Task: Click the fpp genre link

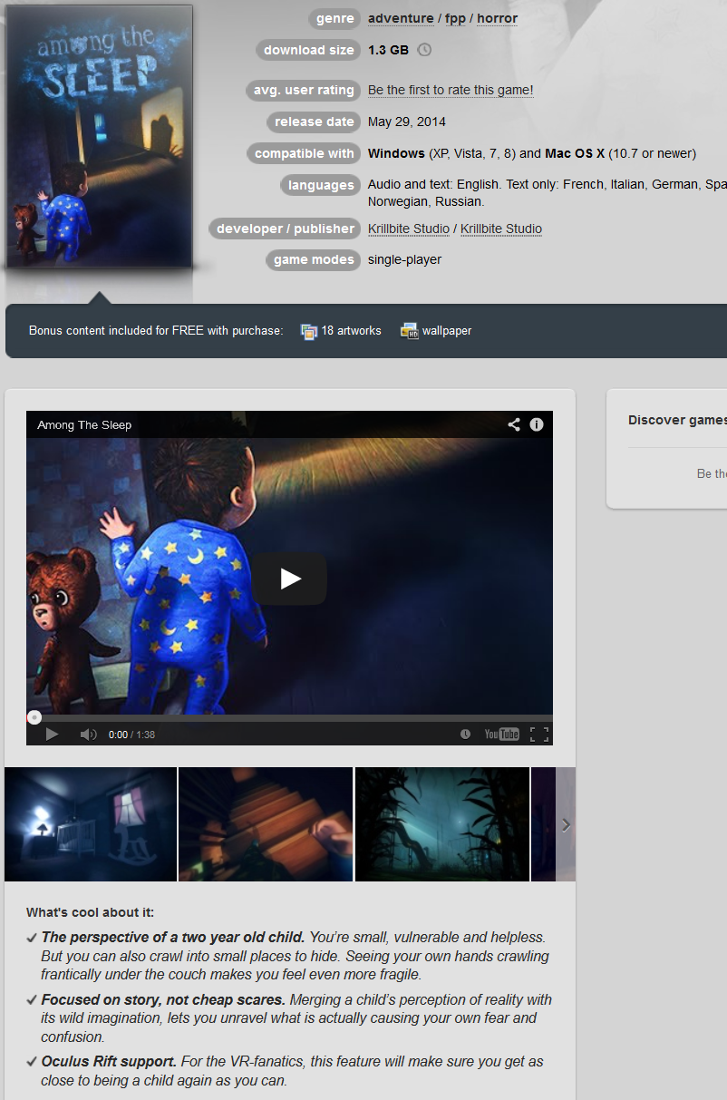Action: pyautogui.click(x=455, y=18)
